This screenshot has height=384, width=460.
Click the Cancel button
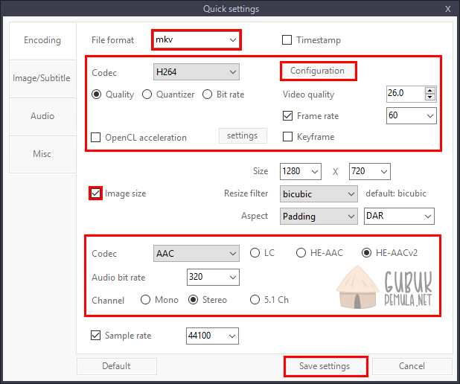[412, 366]
